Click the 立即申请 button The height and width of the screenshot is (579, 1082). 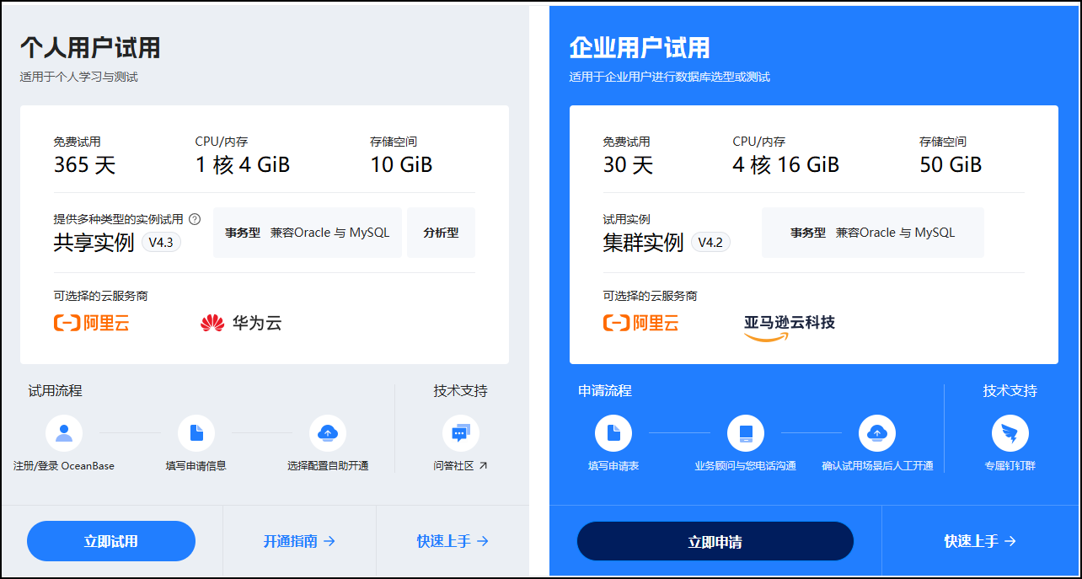tap(715, 542)
